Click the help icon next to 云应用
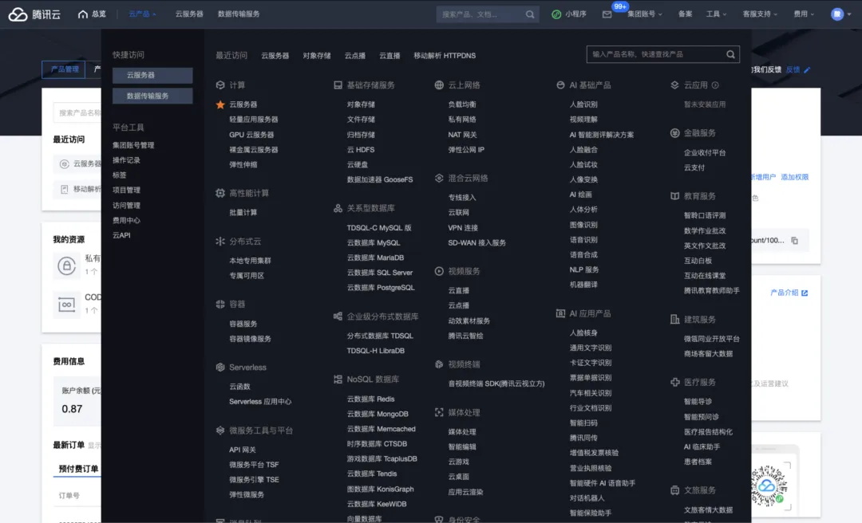Screen dimensions: 862x523 [715, 85]
